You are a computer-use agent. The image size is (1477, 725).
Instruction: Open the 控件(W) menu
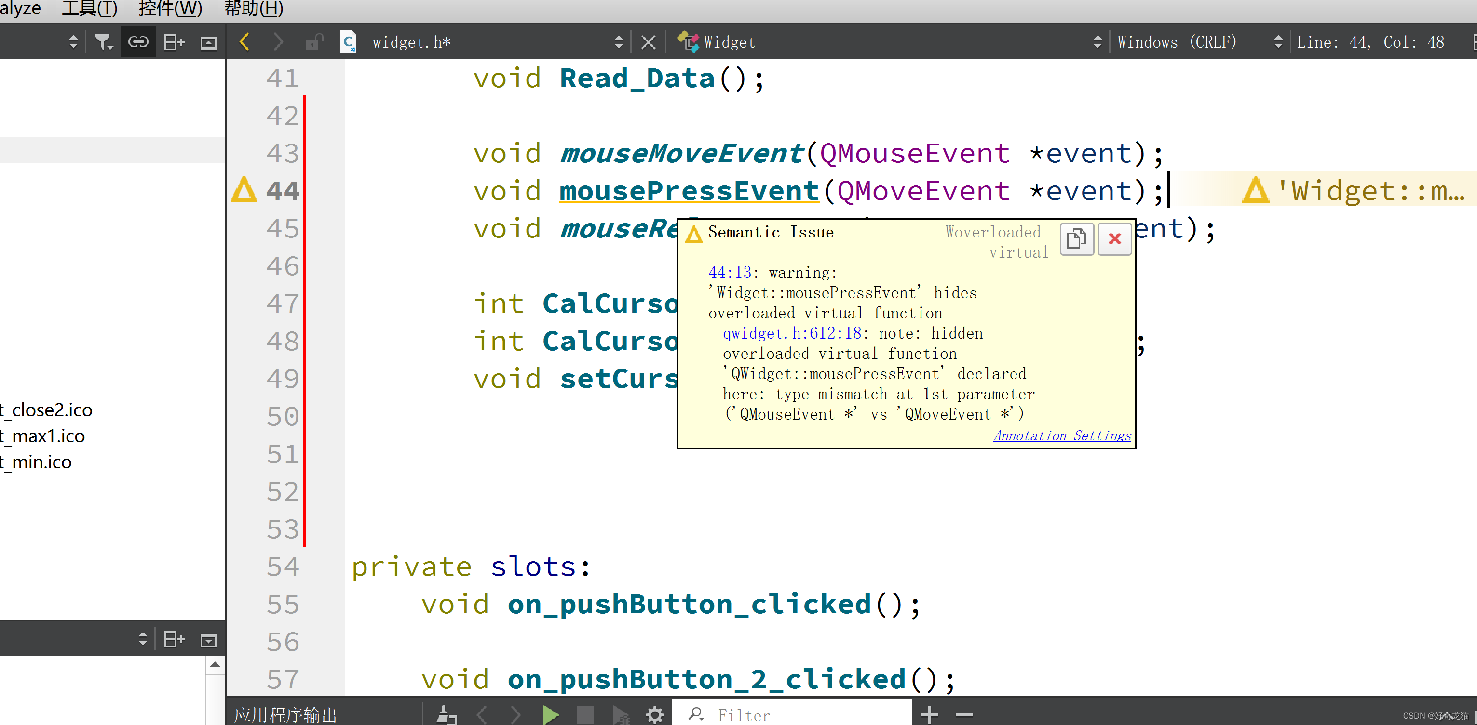[170, 9]
